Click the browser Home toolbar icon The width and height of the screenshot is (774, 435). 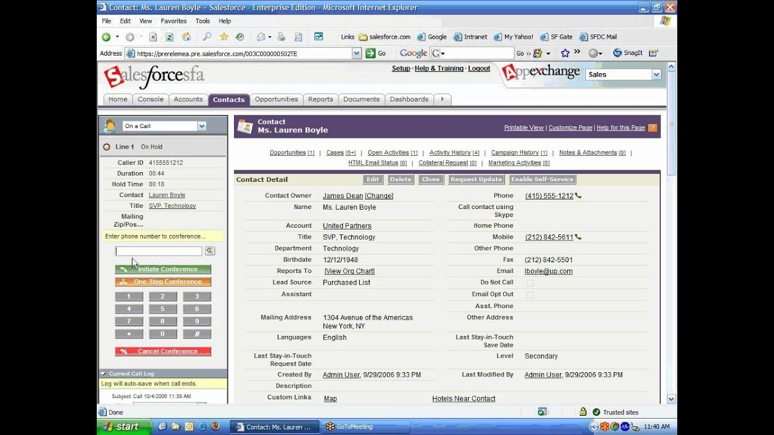186,37
